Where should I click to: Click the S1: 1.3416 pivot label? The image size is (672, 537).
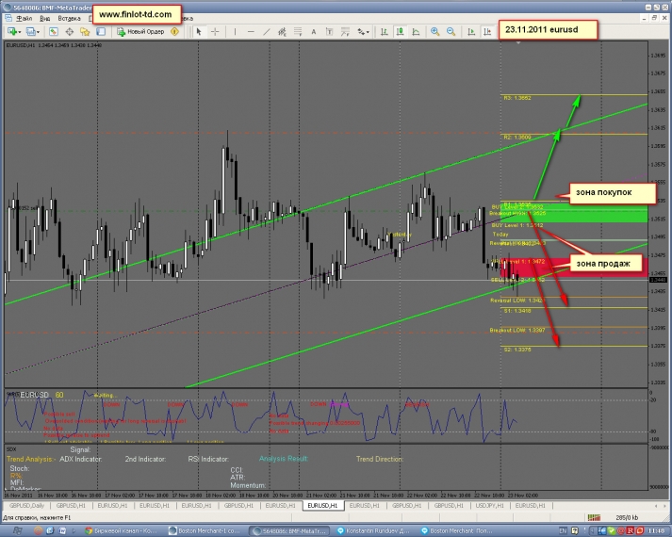pyautogui.click(x=517, y=311)
